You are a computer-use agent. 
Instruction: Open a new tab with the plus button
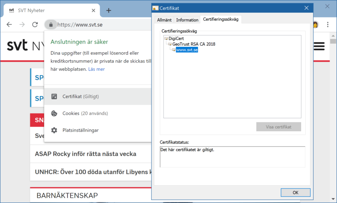109,10
